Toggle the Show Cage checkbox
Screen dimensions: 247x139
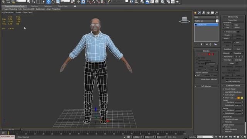point(224,98)
